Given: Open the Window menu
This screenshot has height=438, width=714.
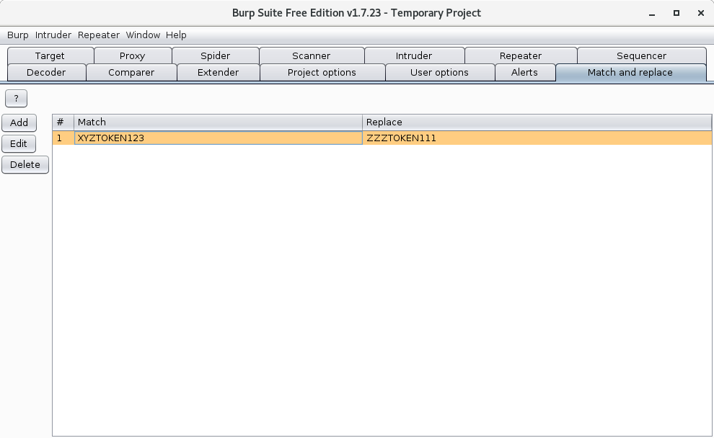Looking at the screenshot, I should click(143, 35).
